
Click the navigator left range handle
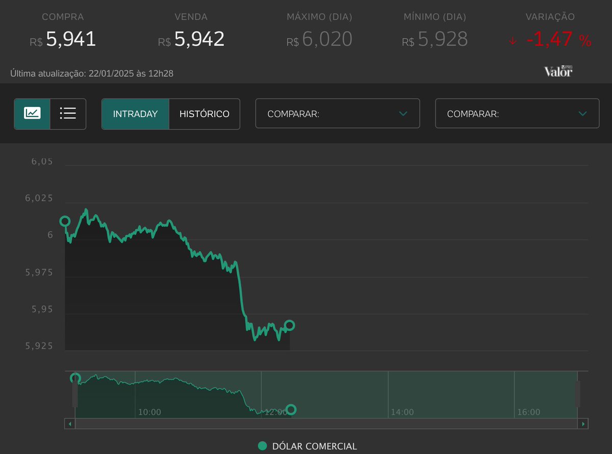(x=75, y=393)
